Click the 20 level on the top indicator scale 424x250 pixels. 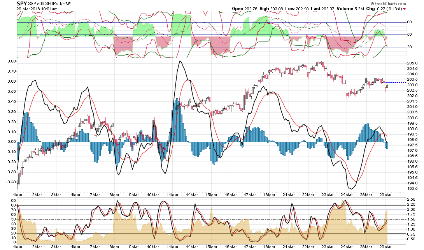click(x=409, y=47)
